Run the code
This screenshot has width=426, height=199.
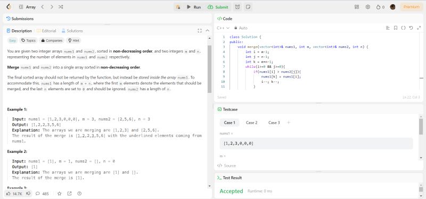coord(194,7)
